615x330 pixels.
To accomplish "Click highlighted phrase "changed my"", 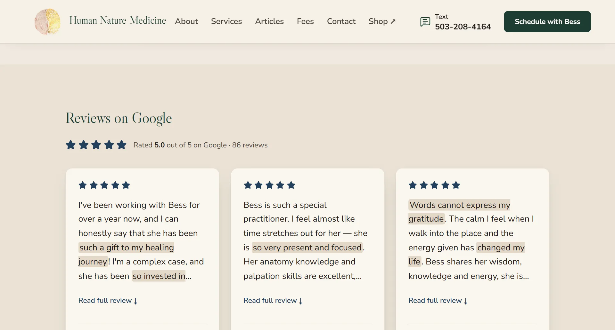I will (x=501, y=247).
